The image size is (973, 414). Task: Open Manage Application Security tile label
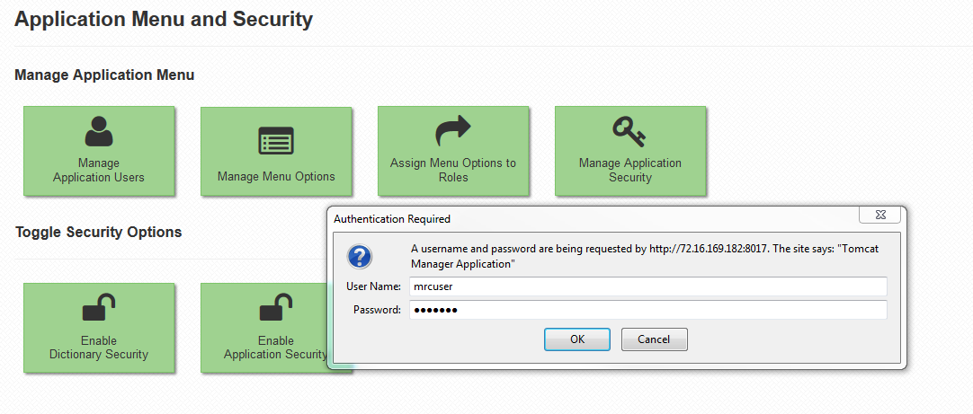(629, 170)
